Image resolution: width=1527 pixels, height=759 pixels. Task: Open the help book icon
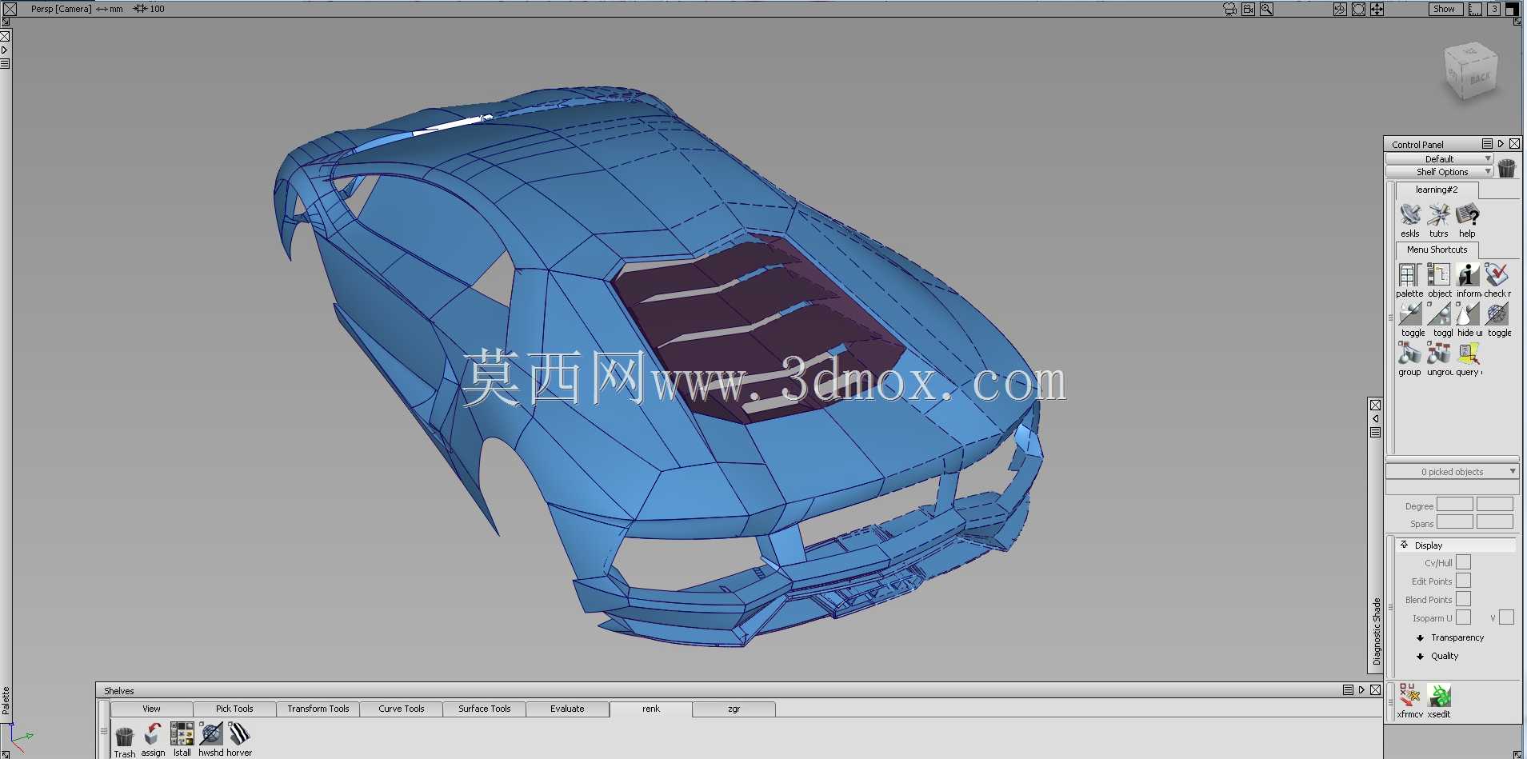1467,214
